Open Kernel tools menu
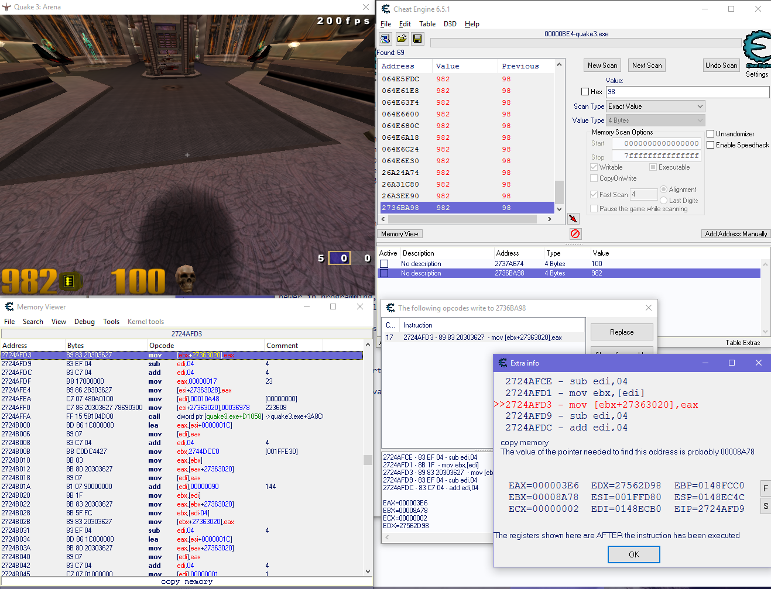 pyautogui.click(x=146, y=322)
